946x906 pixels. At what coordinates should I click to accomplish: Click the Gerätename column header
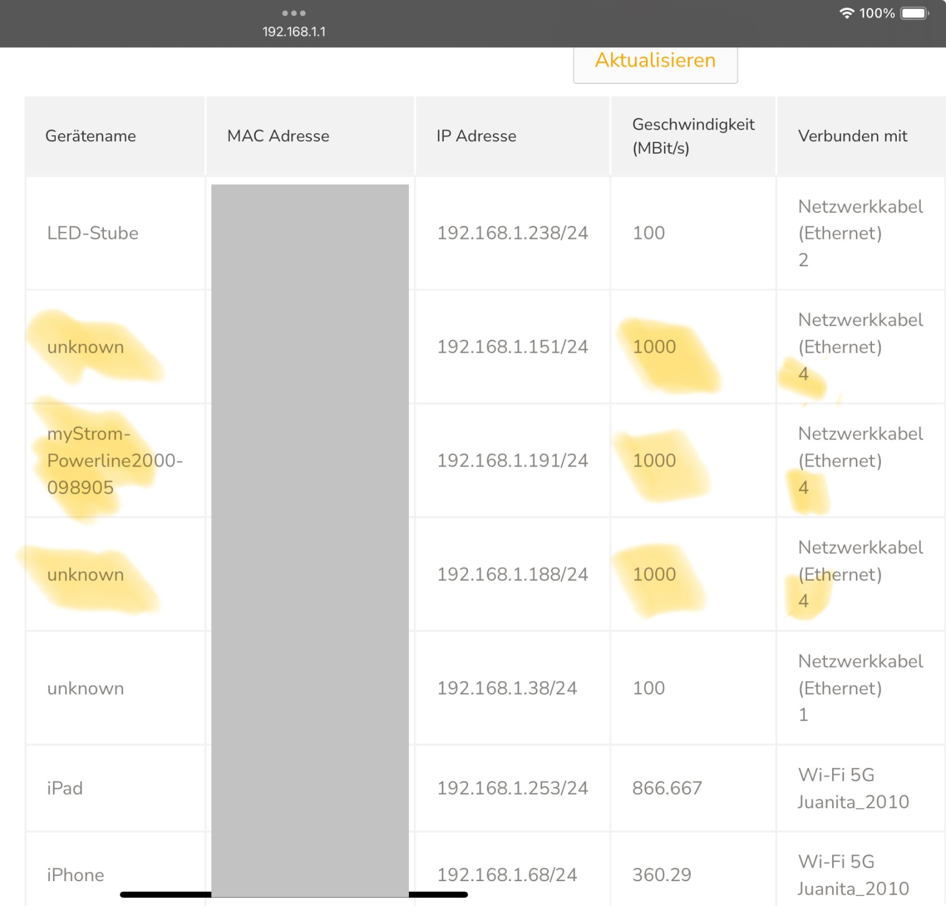coord(91,136)
